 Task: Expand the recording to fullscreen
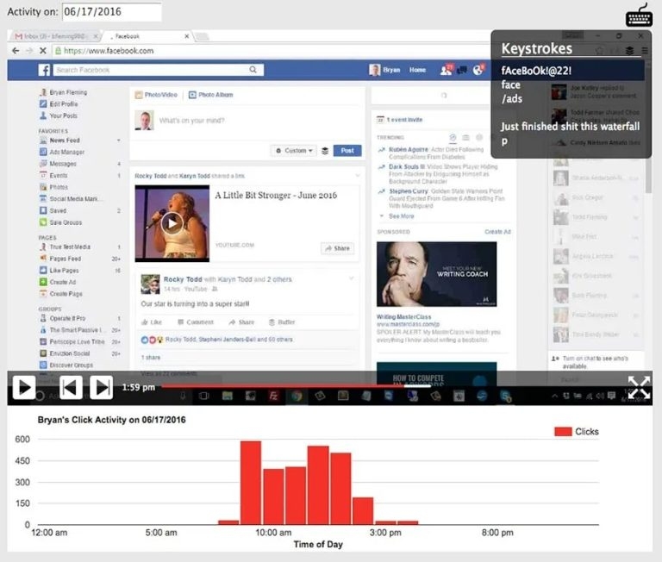pos(638,388)
